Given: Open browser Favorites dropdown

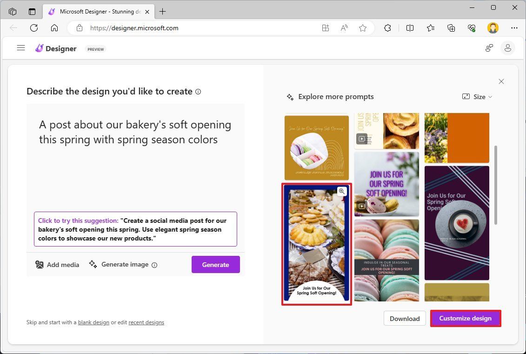Looking at the screenshot, I should click(430, 28).
